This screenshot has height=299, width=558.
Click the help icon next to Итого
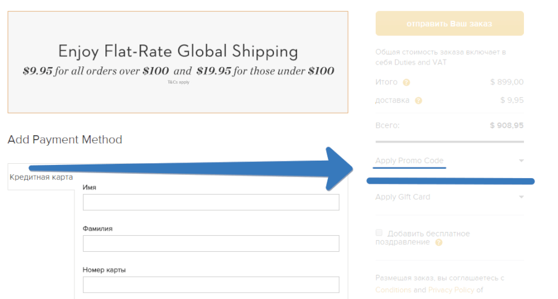406,83
